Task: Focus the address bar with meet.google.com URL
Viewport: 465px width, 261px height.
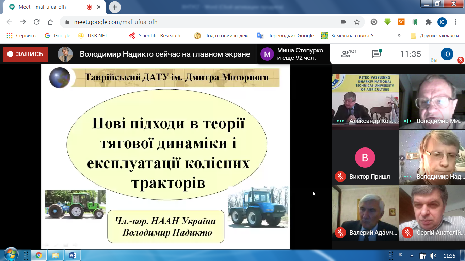Action: pyautogui.click(x=212, y=22)
